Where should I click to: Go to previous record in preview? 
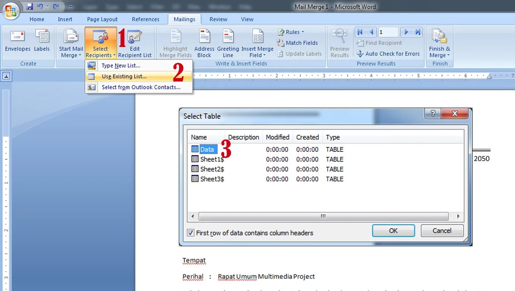pyautogui.click(x=371, y=32)
